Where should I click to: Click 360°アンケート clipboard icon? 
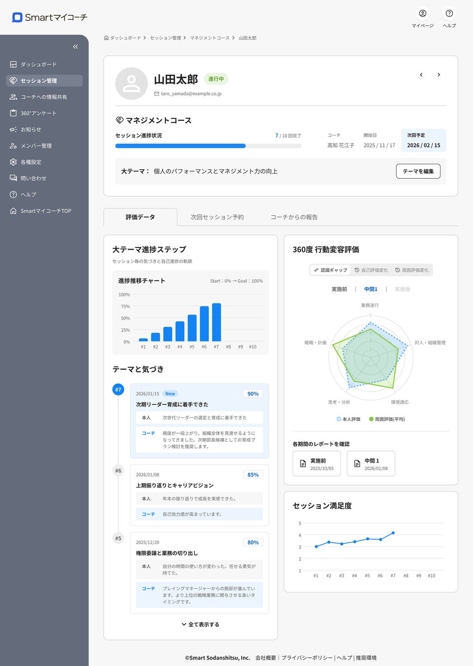coord(13,113)
